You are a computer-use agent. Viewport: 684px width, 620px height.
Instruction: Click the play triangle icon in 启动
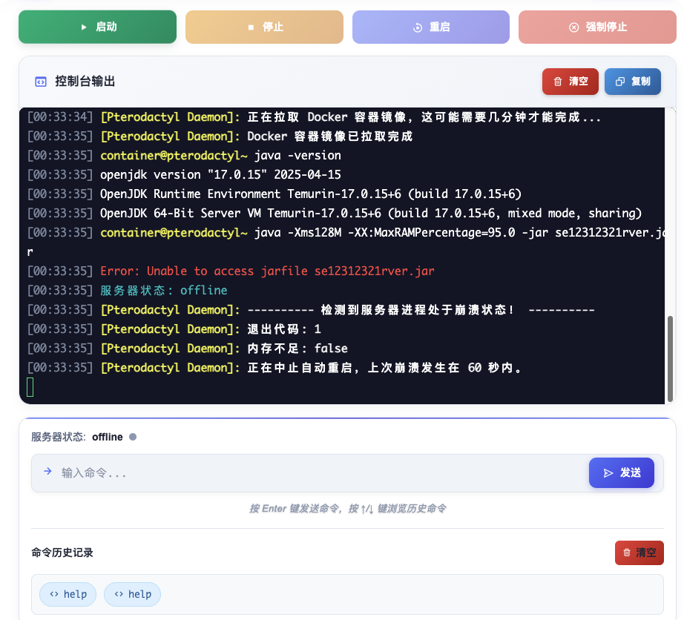[84, 27]
